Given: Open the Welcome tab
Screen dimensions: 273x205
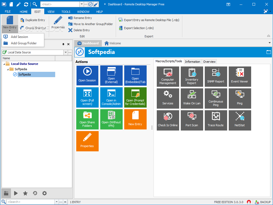Looking at the screenshot, I should tap(113, 43).
